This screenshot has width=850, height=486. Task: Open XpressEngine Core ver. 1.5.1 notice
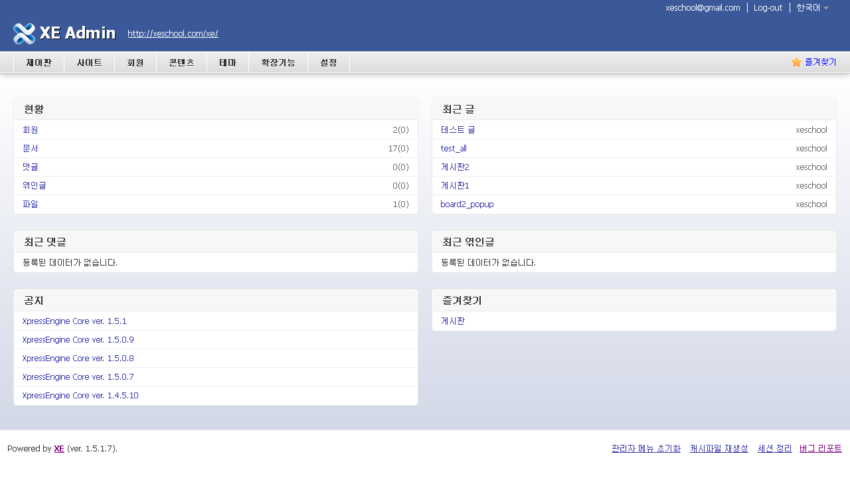(x=74, y=321)
